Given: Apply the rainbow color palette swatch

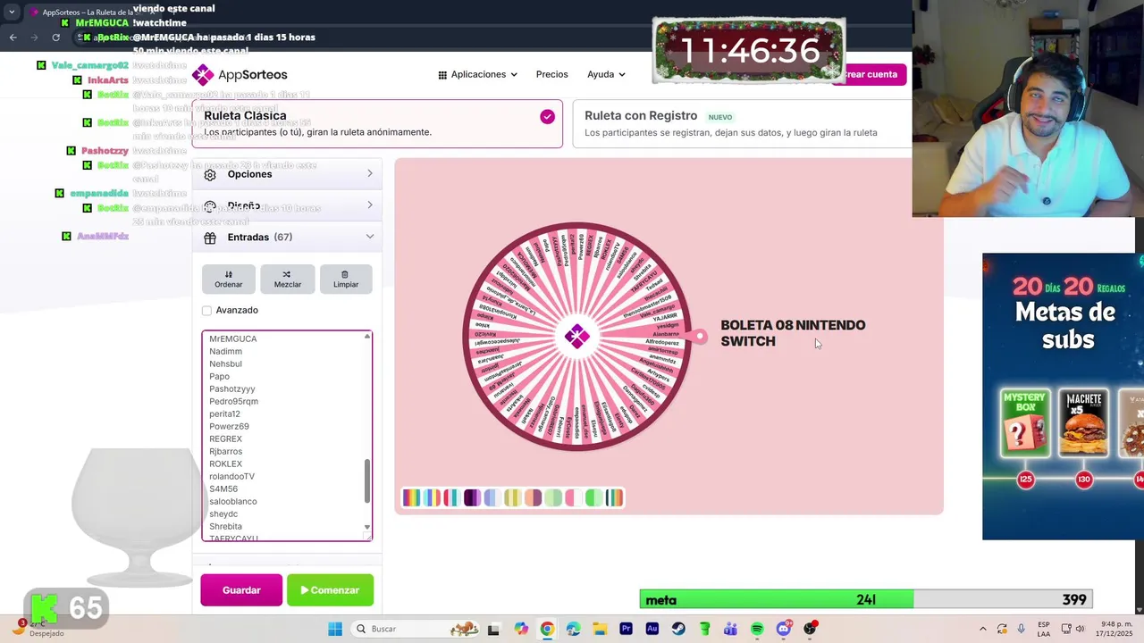Looking at the screenshot, I should tap(411, 497).
